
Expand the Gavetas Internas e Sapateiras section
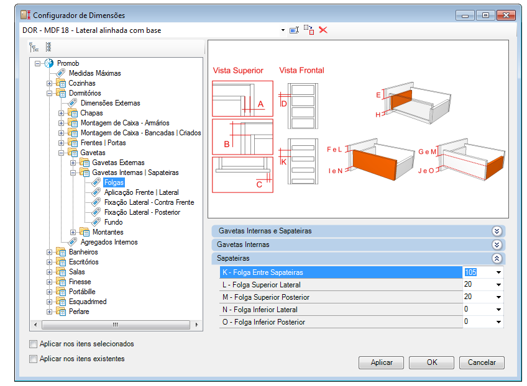497,231
